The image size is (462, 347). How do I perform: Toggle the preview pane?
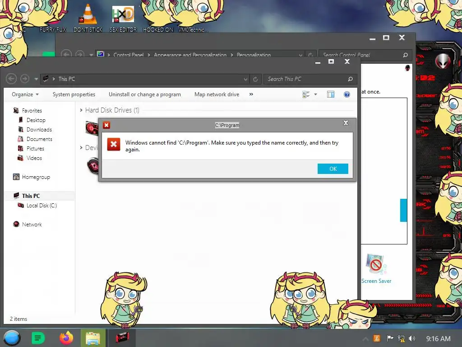click(x=331, y=94)
